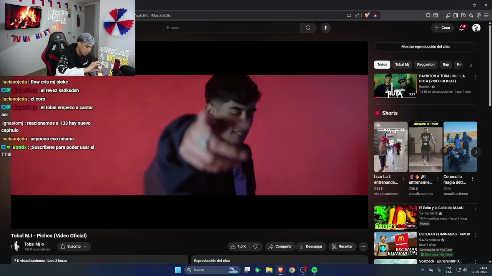This screenshot has height=276, width=492.
Task: Select the Rap filter chip
Action: click(446, 65)
